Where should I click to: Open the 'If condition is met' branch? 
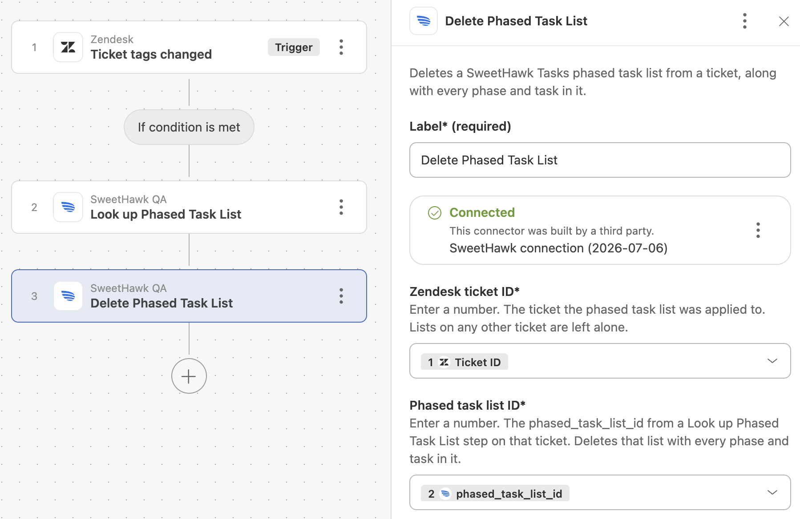pos(189,127)
